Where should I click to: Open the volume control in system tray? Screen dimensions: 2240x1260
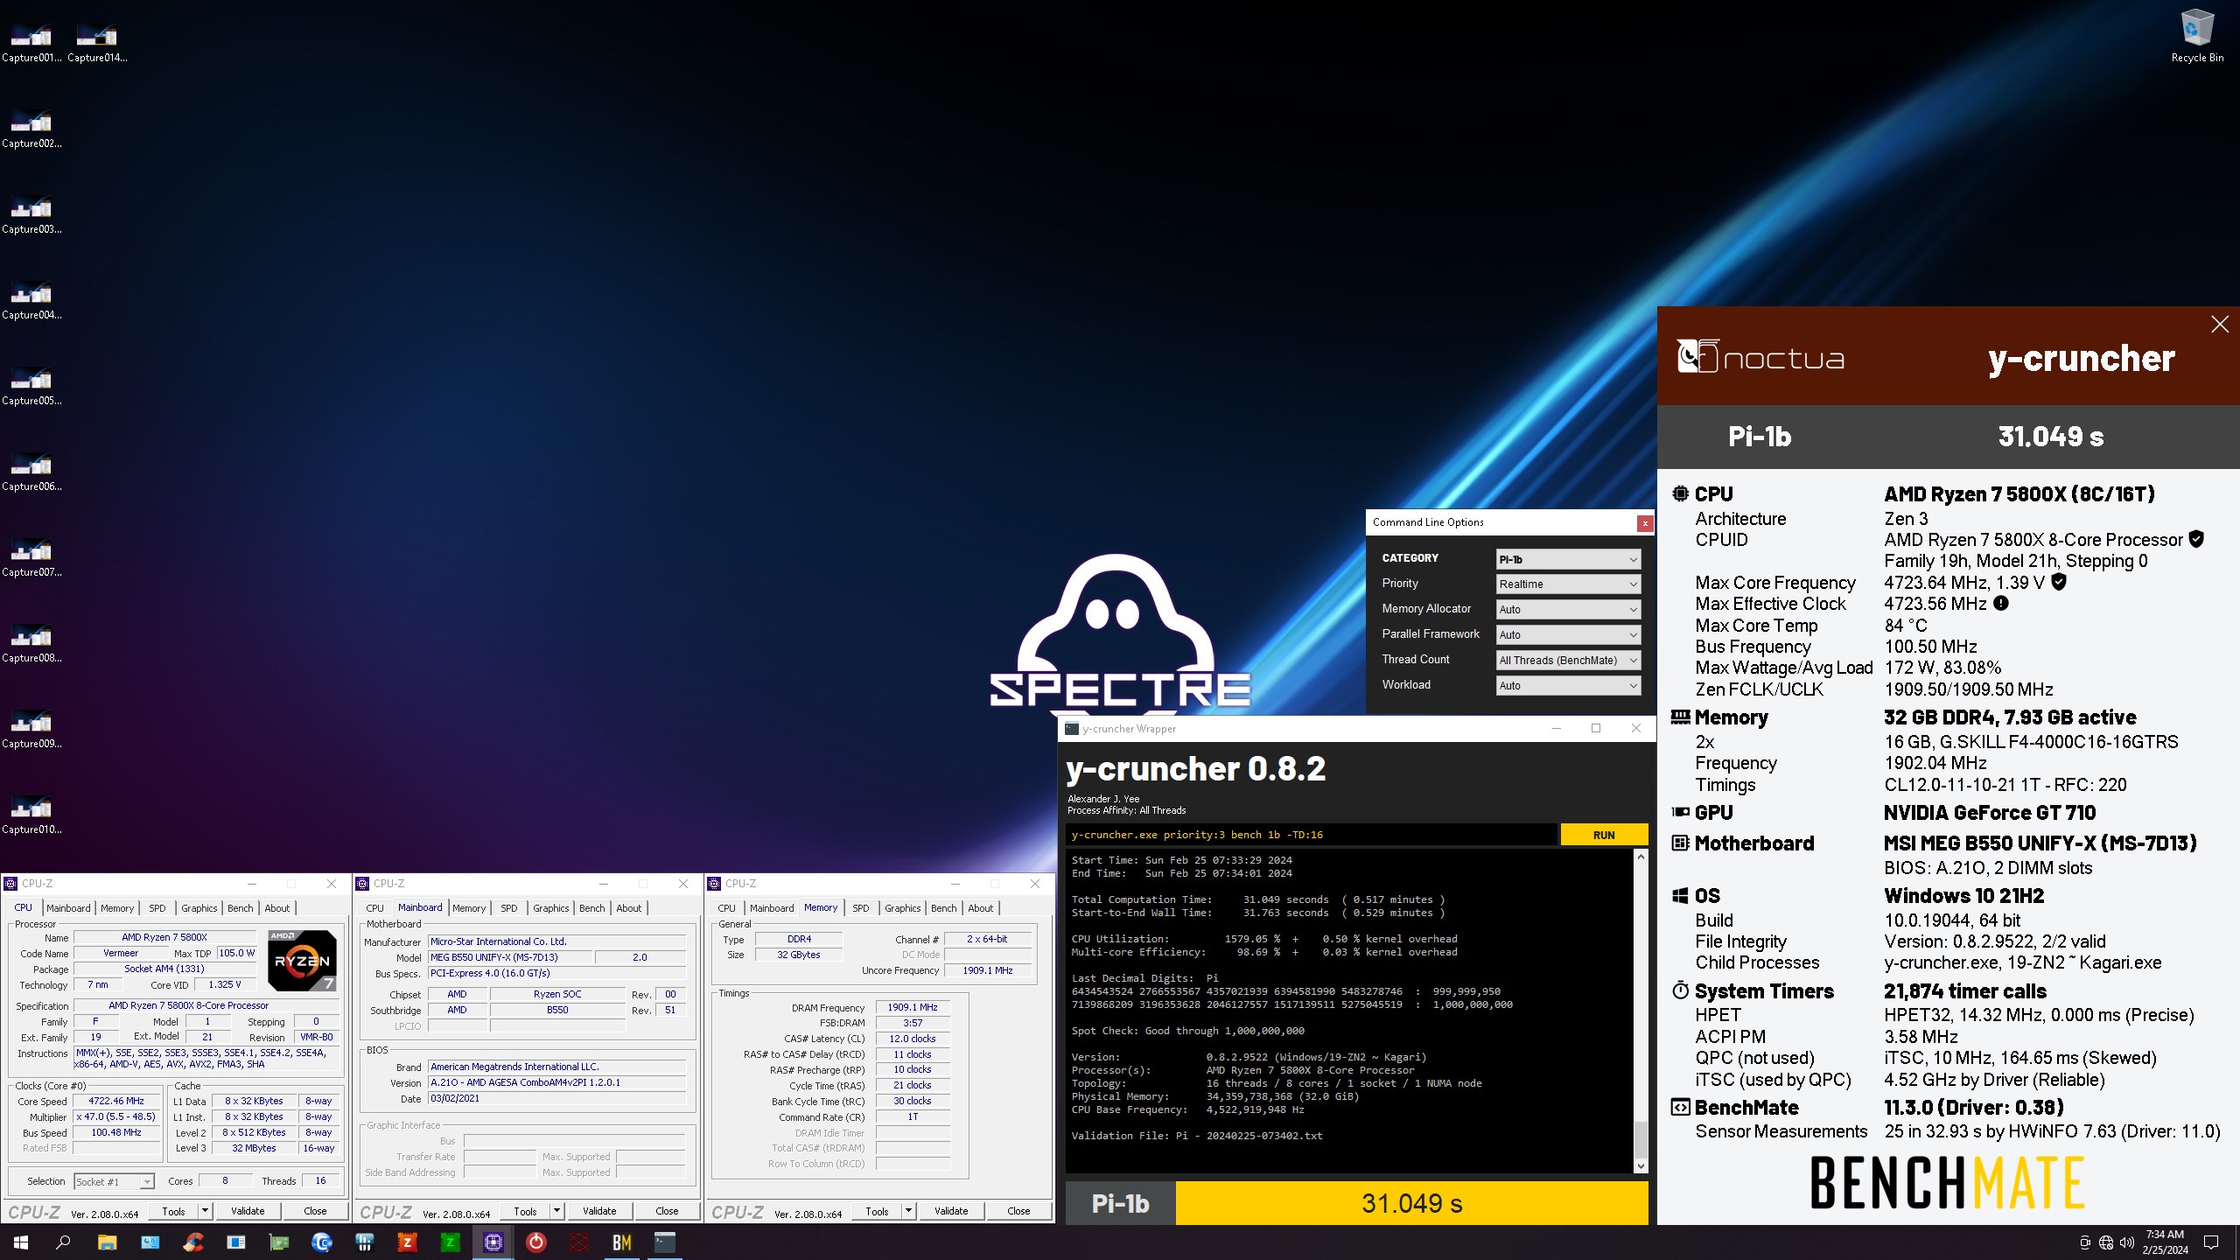[x=2127, y=1242]
